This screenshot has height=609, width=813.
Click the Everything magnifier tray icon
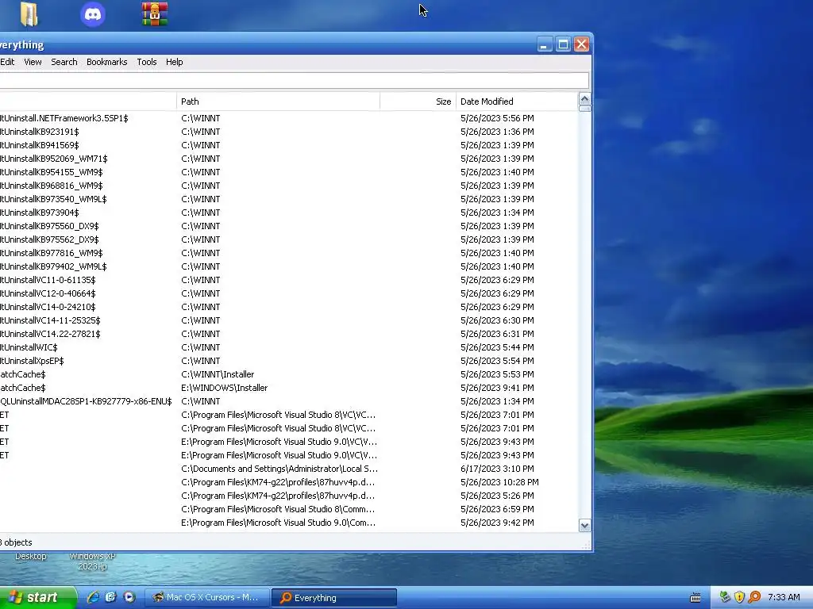(x=754, y=597)
